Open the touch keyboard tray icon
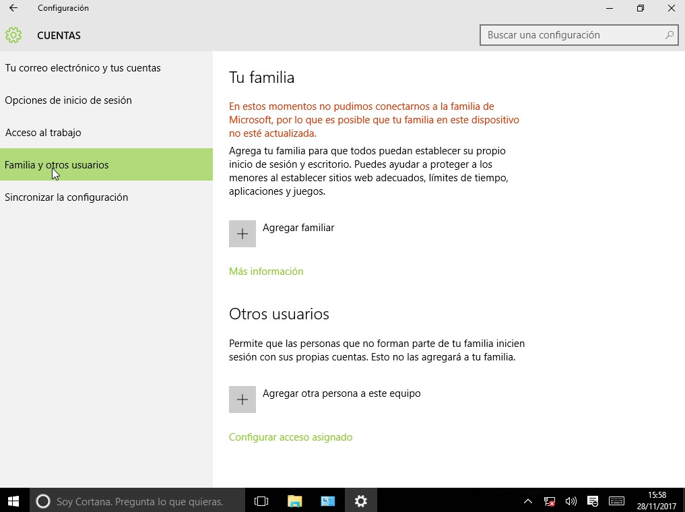The width and height of the screenshot is (685, 512). tap(616, 501)
